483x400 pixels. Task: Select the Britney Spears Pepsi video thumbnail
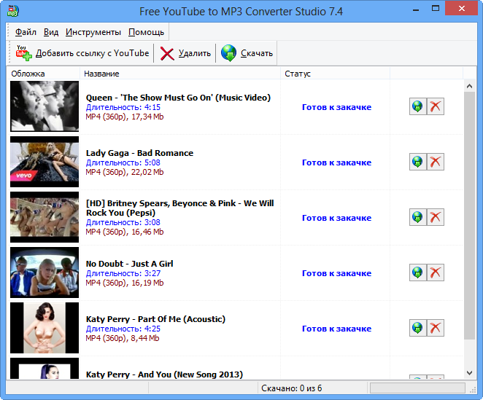(x=45, y=217)
